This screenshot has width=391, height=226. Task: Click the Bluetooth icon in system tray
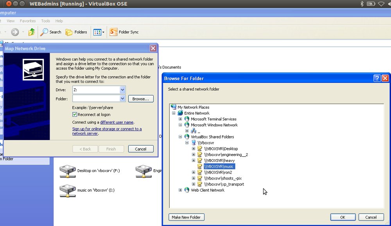362,4
